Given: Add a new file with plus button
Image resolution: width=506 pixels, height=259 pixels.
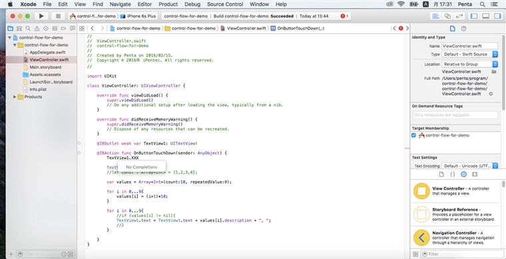Looking at the screenshot, I should (x=11, y=254).
